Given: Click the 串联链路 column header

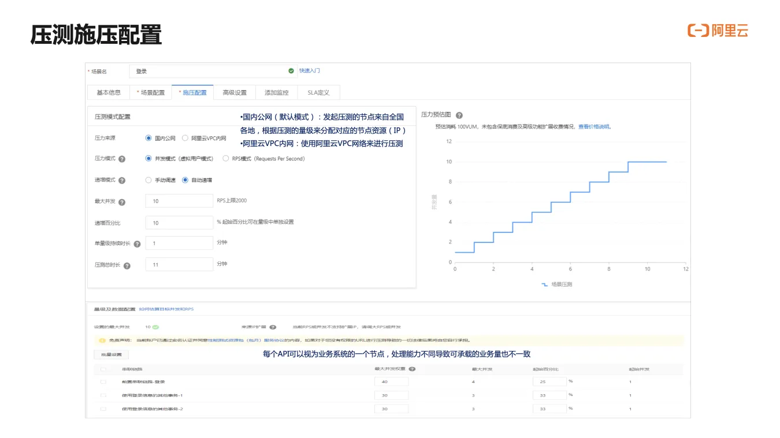Looking at the screenshot, I should tap(132, 369).
